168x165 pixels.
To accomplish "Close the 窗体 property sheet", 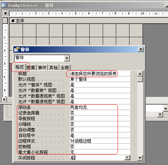I will pyautogui.click(x=141, y=49).
